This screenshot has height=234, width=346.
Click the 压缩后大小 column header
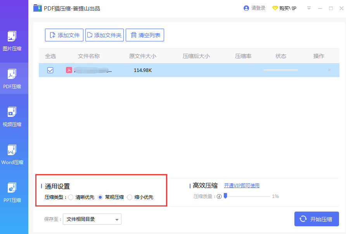tap(196, 56)
